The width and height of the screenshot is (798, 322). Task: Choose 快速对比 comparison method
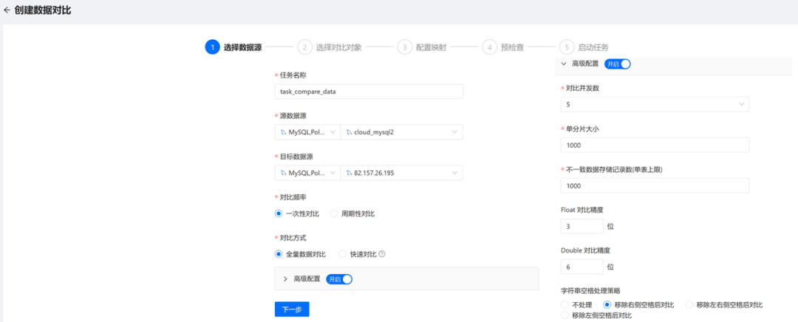(342, 254)
